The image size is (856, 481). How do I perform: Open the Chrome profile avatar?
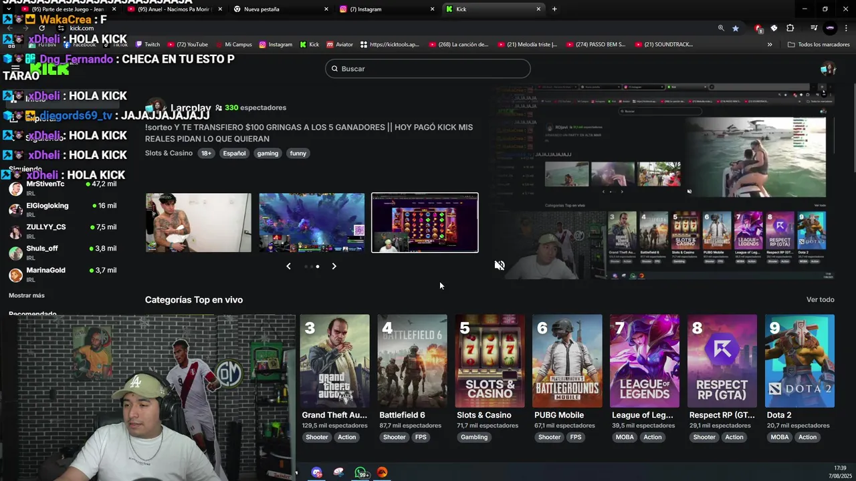pos(830,28)
